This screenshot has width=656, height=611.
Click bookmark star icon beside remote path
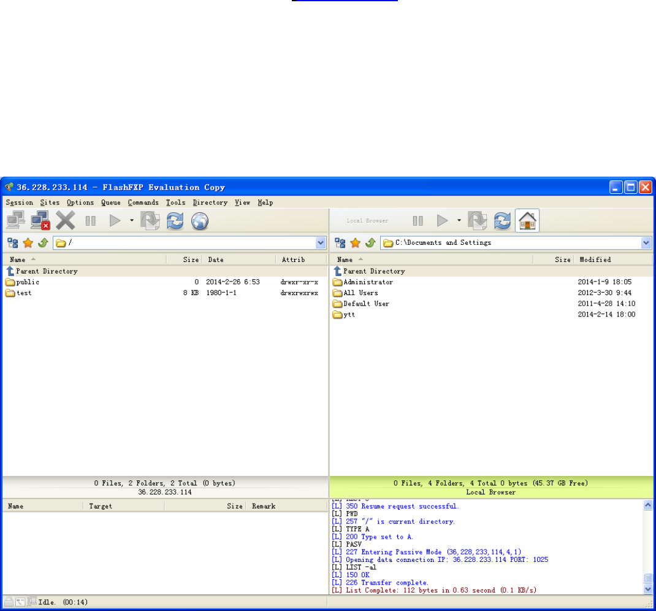[28, 243]
